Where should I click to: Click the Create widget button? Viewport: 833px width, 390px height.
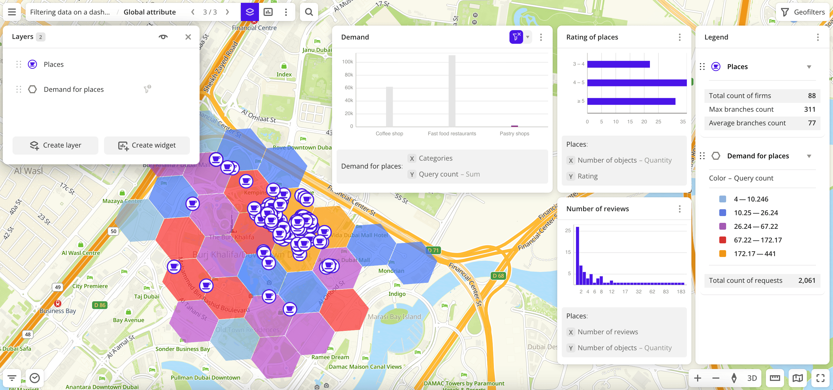147,145
